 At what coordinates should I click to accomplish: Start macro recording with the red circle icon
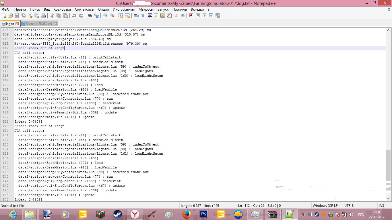(191, 15)
